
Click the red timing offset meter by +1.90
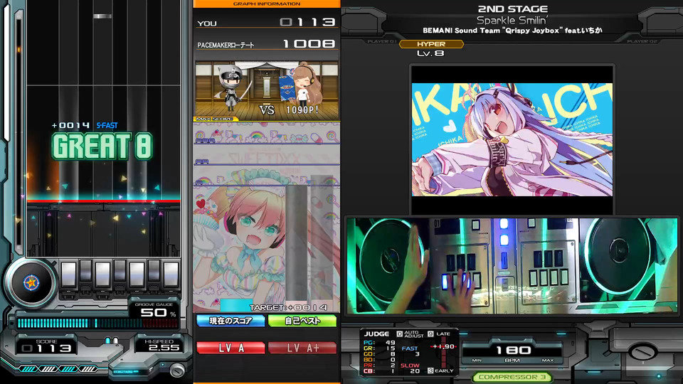click(444, 352)
